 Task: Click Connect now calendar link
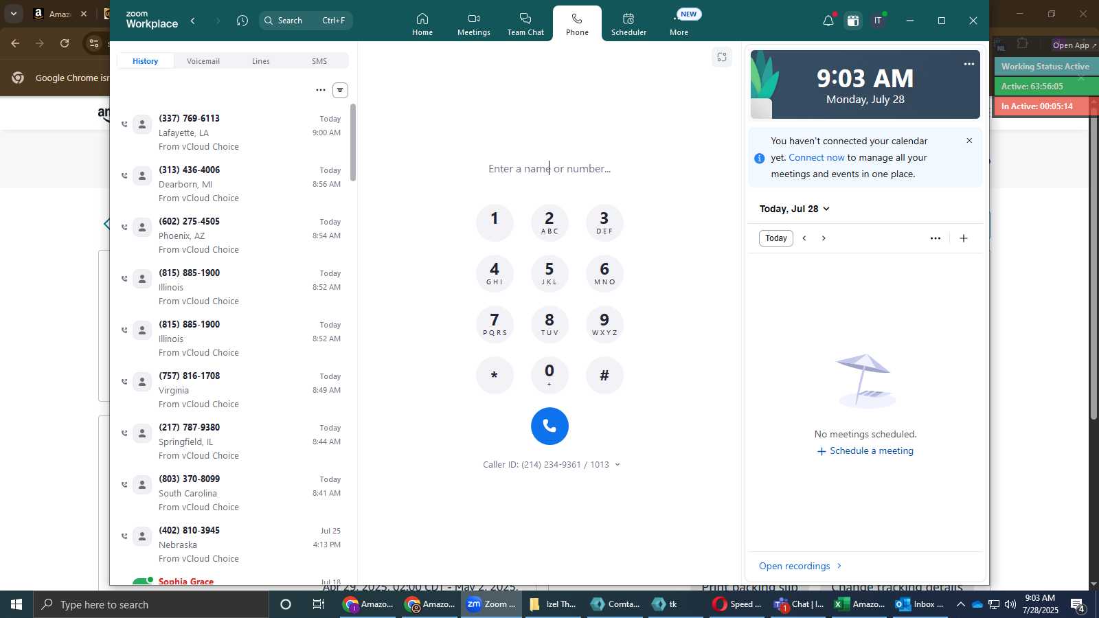[817, 157]
